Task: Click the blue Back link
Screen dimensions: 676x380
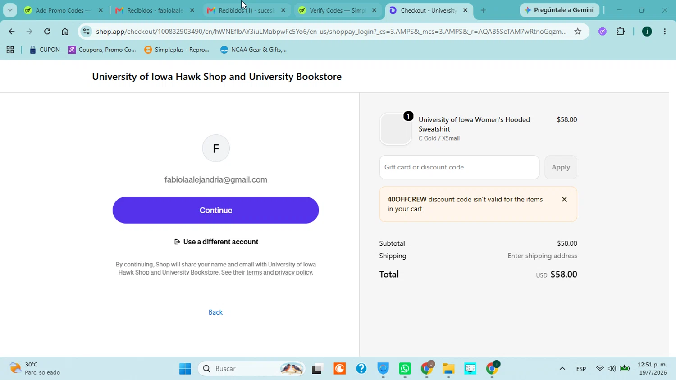Action: 215,312
